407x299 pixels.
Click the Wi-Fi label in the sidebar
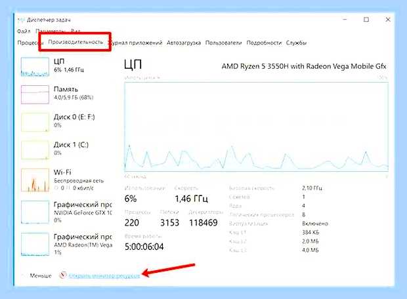point(62,172)
